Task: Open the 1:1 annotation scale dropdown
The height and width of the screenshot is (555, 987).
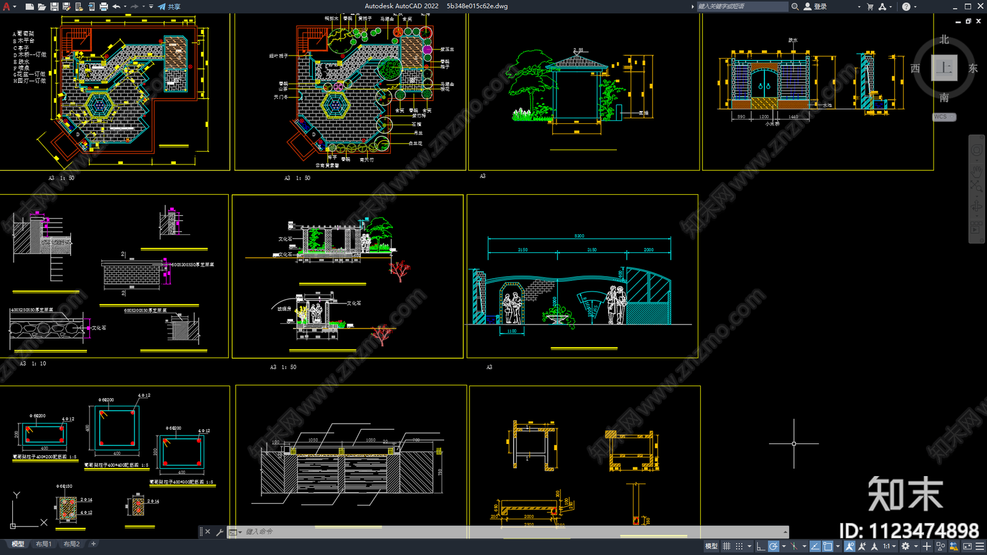Action: (x=889, y=546)
